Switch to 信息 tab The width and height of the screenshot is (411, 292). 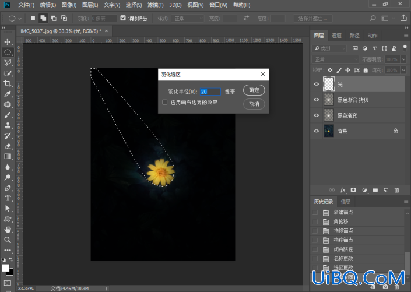coord(346,202)
